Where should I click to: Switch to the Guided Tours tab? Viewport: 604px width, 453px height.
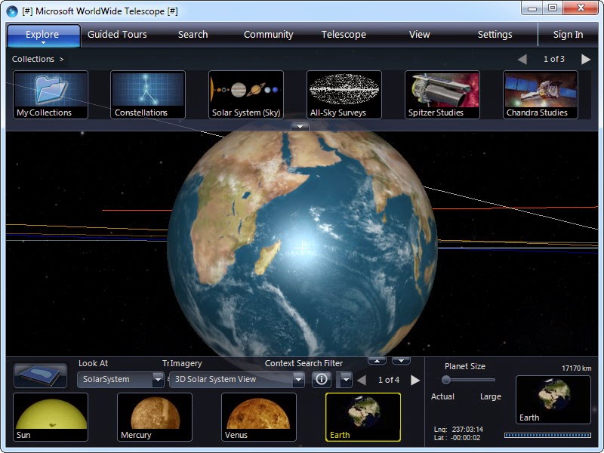pyautogui.click(x=117, y=35)
